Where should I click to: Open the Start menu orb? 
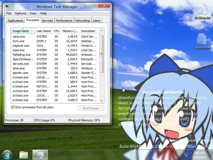(7, 155)
